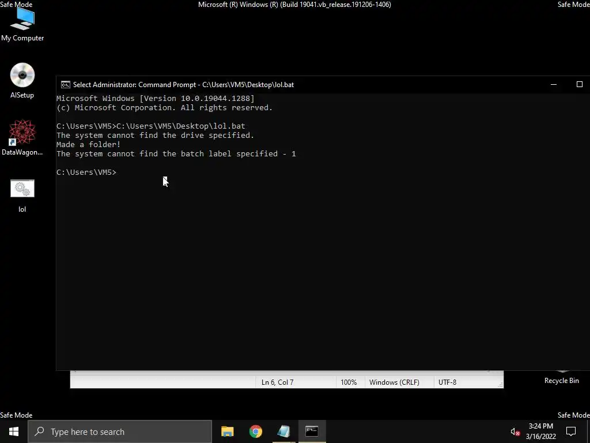
Task: Click the Microsoft Corporation copyright line
Action: (x=164, y=108)
